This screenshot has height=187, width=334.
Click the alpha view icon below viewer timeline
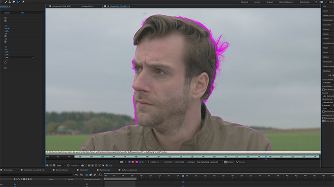click(x=126, y=162)
